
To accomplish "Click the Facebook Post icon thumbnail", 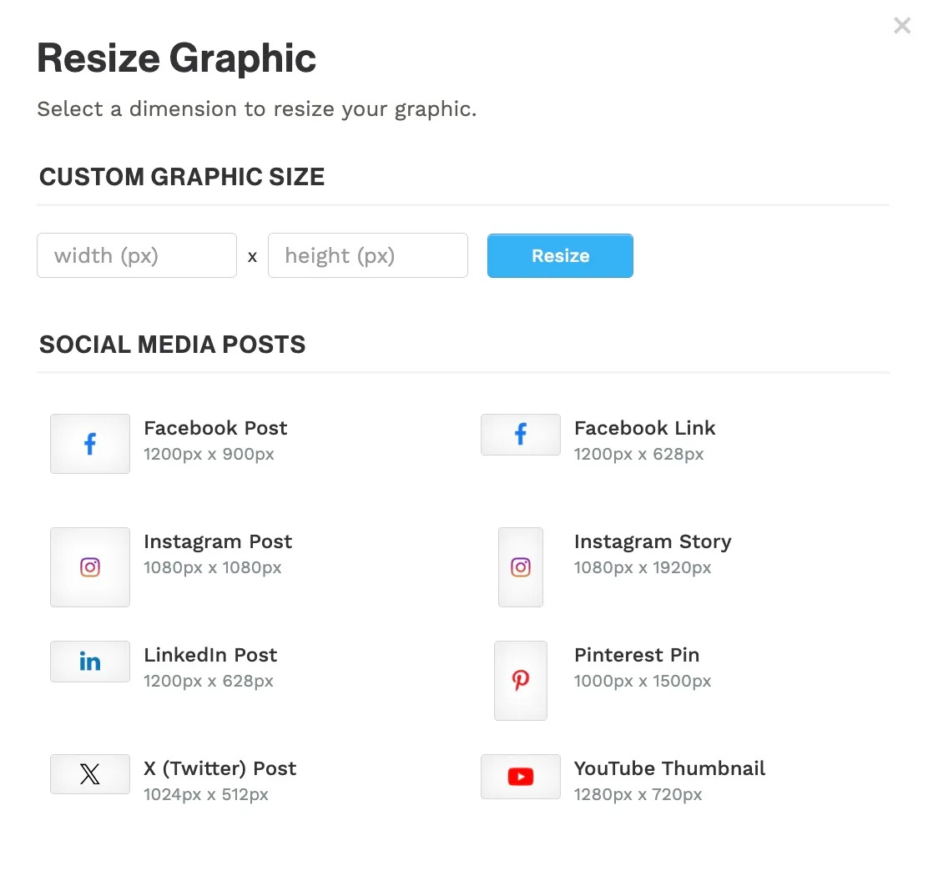I will (x=90, y=443).
